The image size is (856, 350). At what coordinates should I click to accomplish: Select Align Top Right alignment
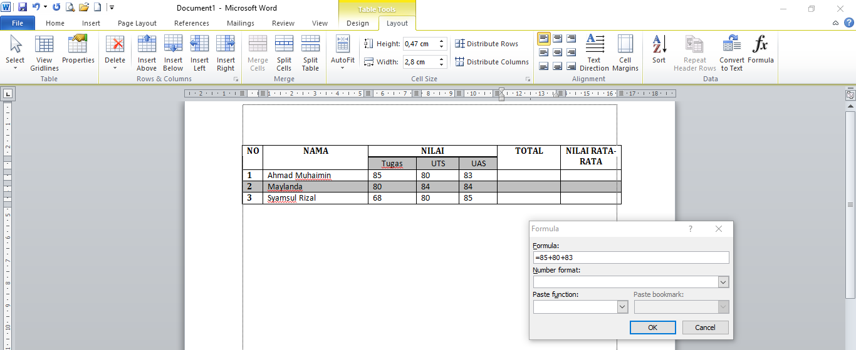tap(571, 39)
